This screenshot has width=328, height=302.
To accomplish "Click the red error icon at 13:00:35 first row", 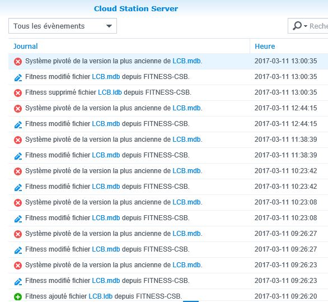I will (18, 62).
